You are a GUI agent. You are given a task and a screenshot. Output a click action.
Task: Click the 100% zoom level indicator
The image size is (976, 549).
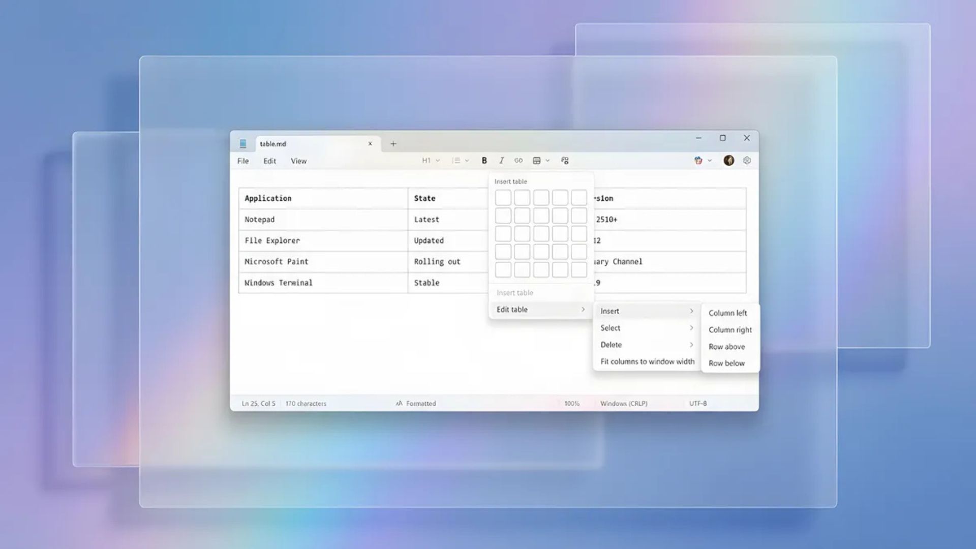571,403
